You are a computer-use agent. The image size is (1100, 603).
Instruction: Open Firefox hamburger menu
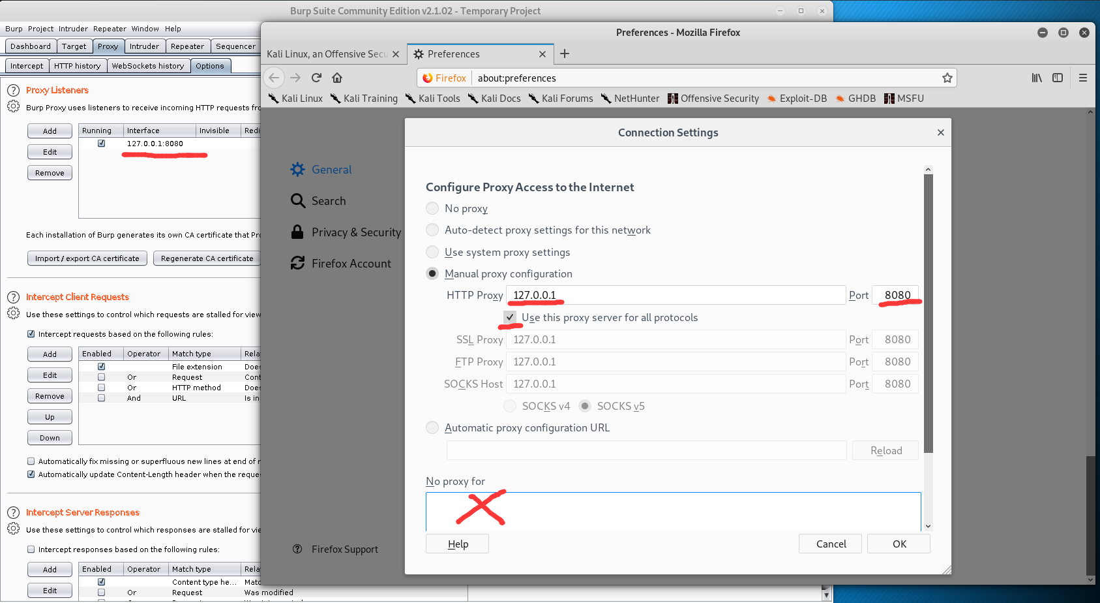1083,78
